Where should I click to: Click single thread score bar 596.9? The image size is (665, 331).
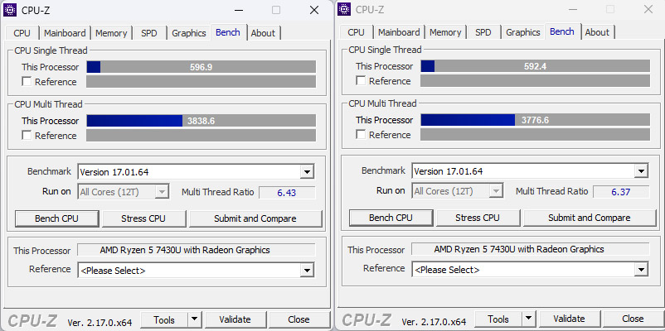[x=201, y=67]
